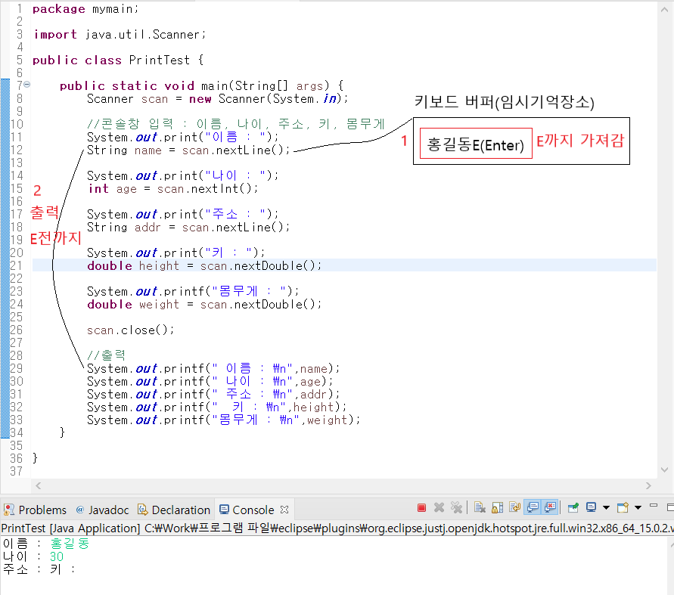
Task: Click the editor vertical scrollbar up arrow
Action: pos(664,10)
